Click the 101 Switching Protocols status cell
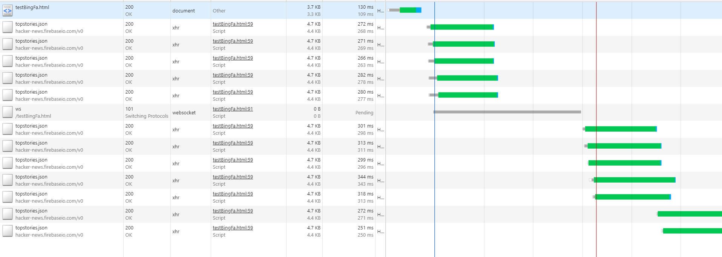This screenshot has height=257, width=722. coord(147,112)
